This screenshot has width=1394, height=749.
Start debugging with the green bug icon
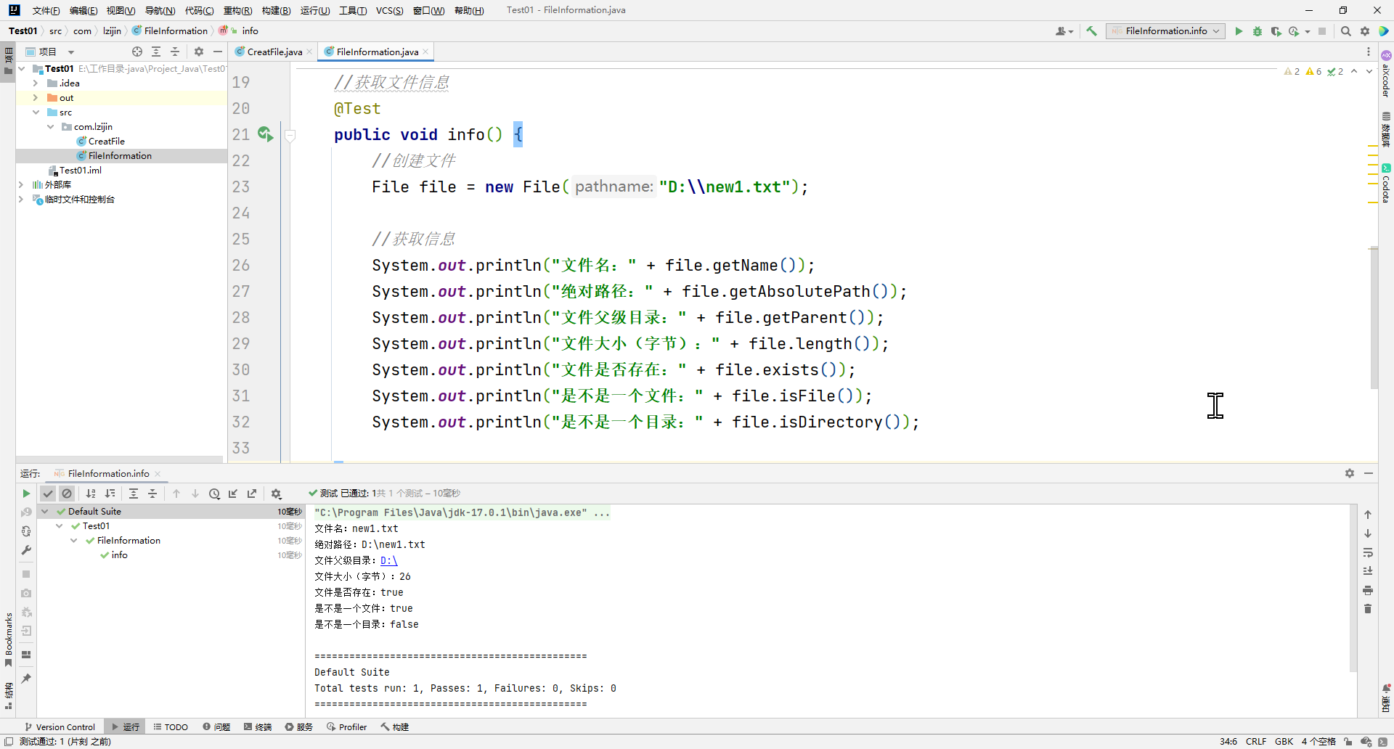pyautogui.click(x=1258, y=31)
